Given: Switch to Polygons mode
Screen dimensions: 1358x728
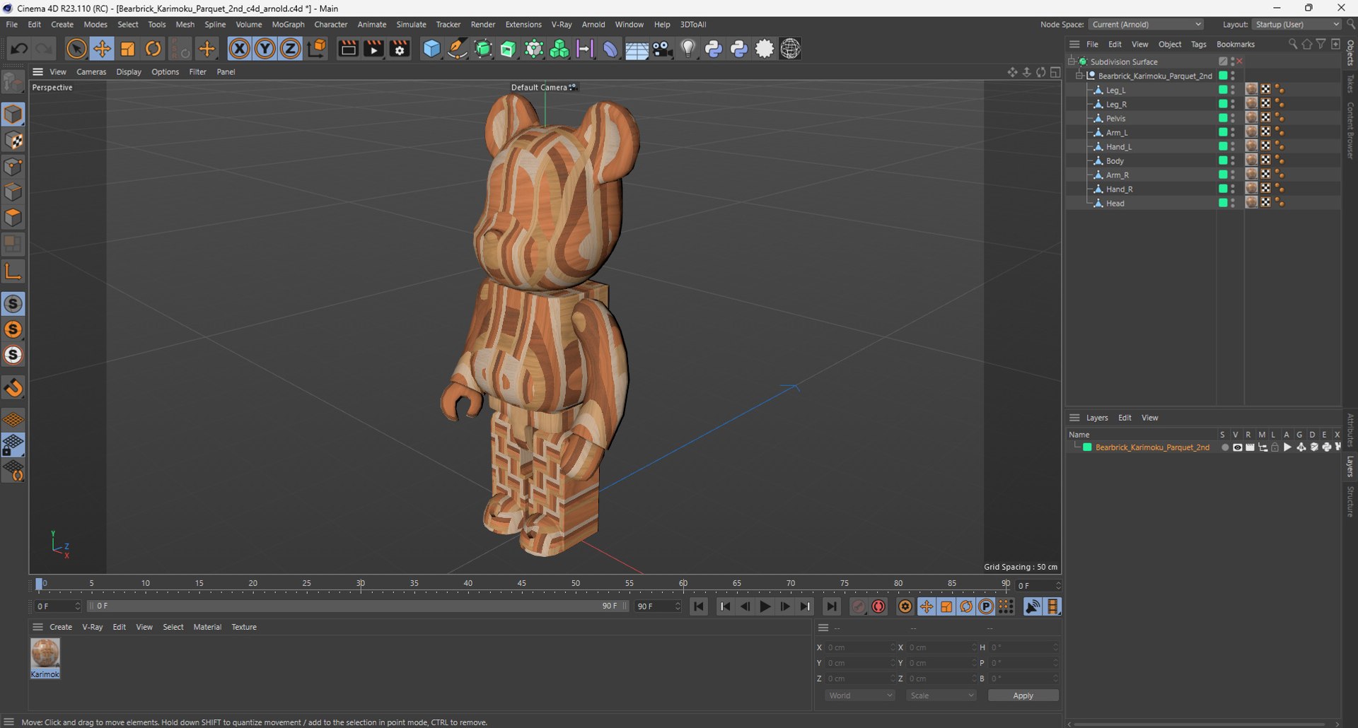Looking at the screenshot, I should (13, 218).
